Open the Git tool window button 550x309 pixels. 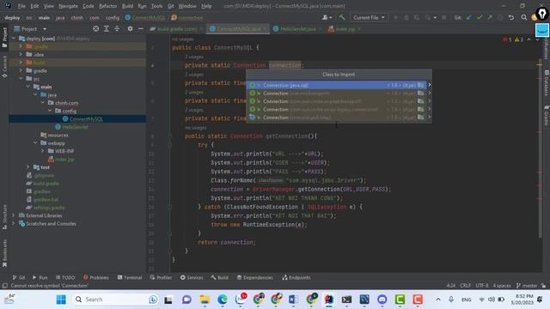(x=19, y=277)
